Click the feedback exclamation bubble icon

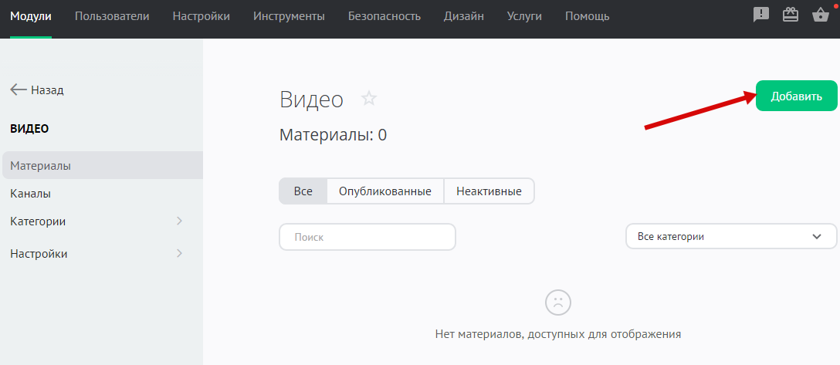[761, 15]
